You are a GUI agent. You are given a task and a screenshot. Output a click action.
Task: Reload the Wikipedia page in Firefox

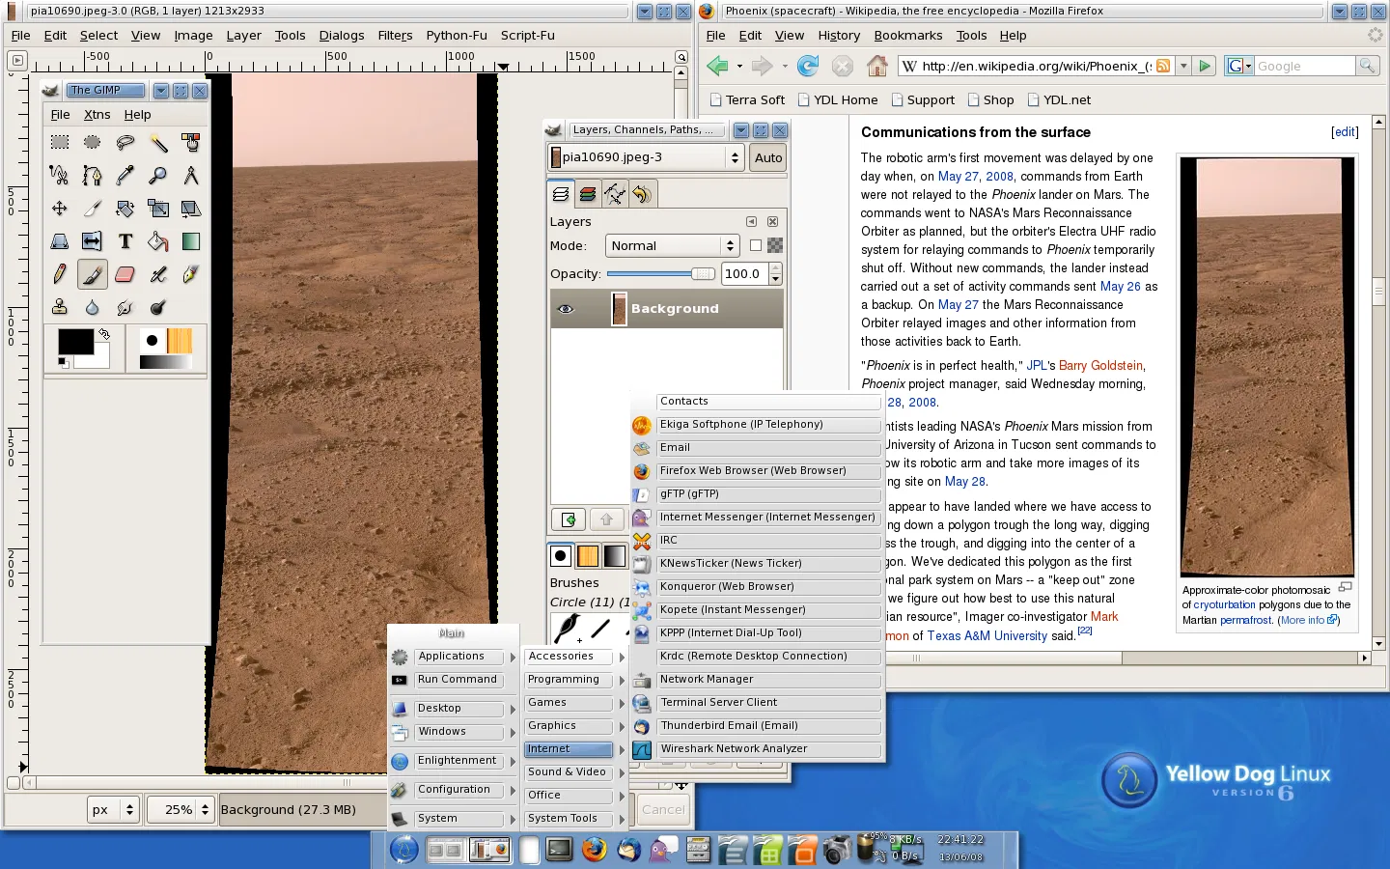[x=808, y=66]
